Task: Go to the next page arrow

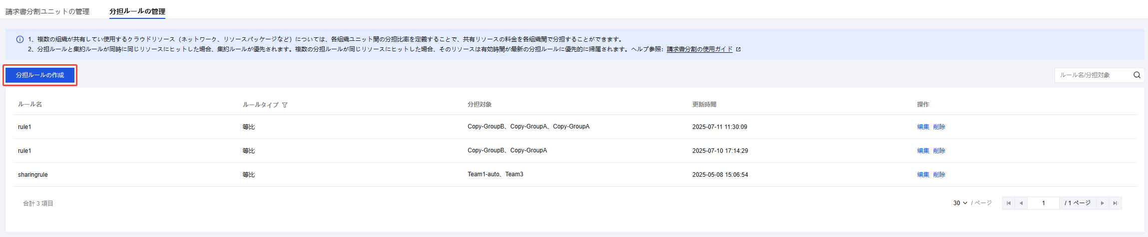Action: 1103,203
